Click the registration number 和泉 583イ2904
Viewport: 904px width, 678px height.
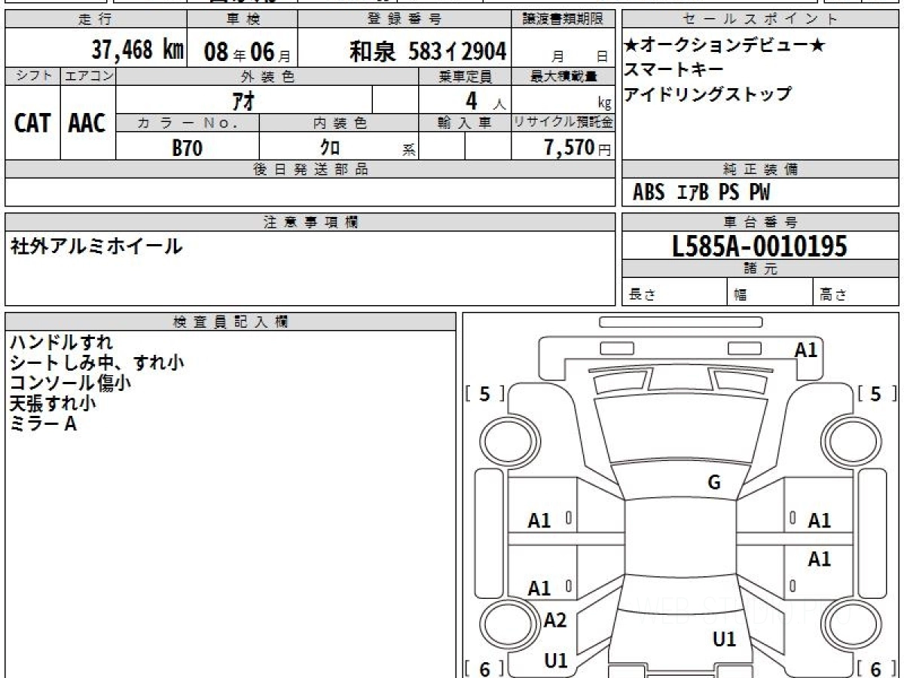click(427, 51)
